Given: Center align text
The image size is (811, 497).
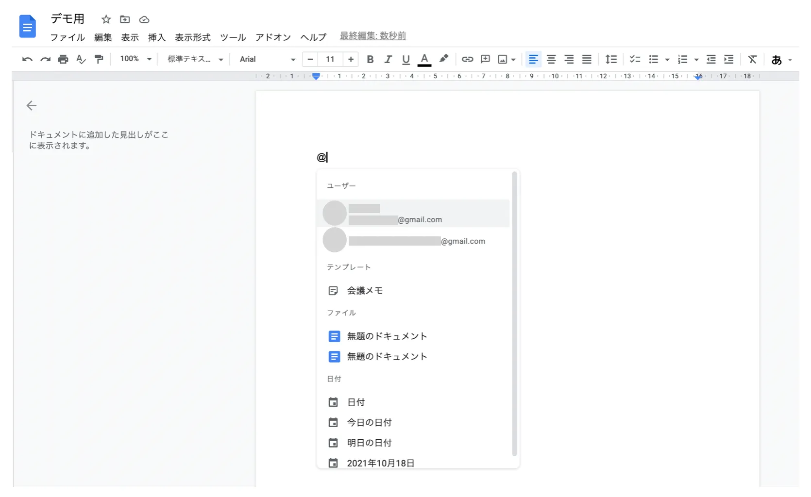Looking at the screenshot, I should 551,59.
